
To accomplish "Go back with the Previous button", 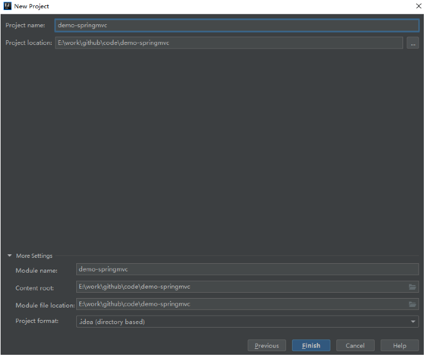I will [267, 346].
